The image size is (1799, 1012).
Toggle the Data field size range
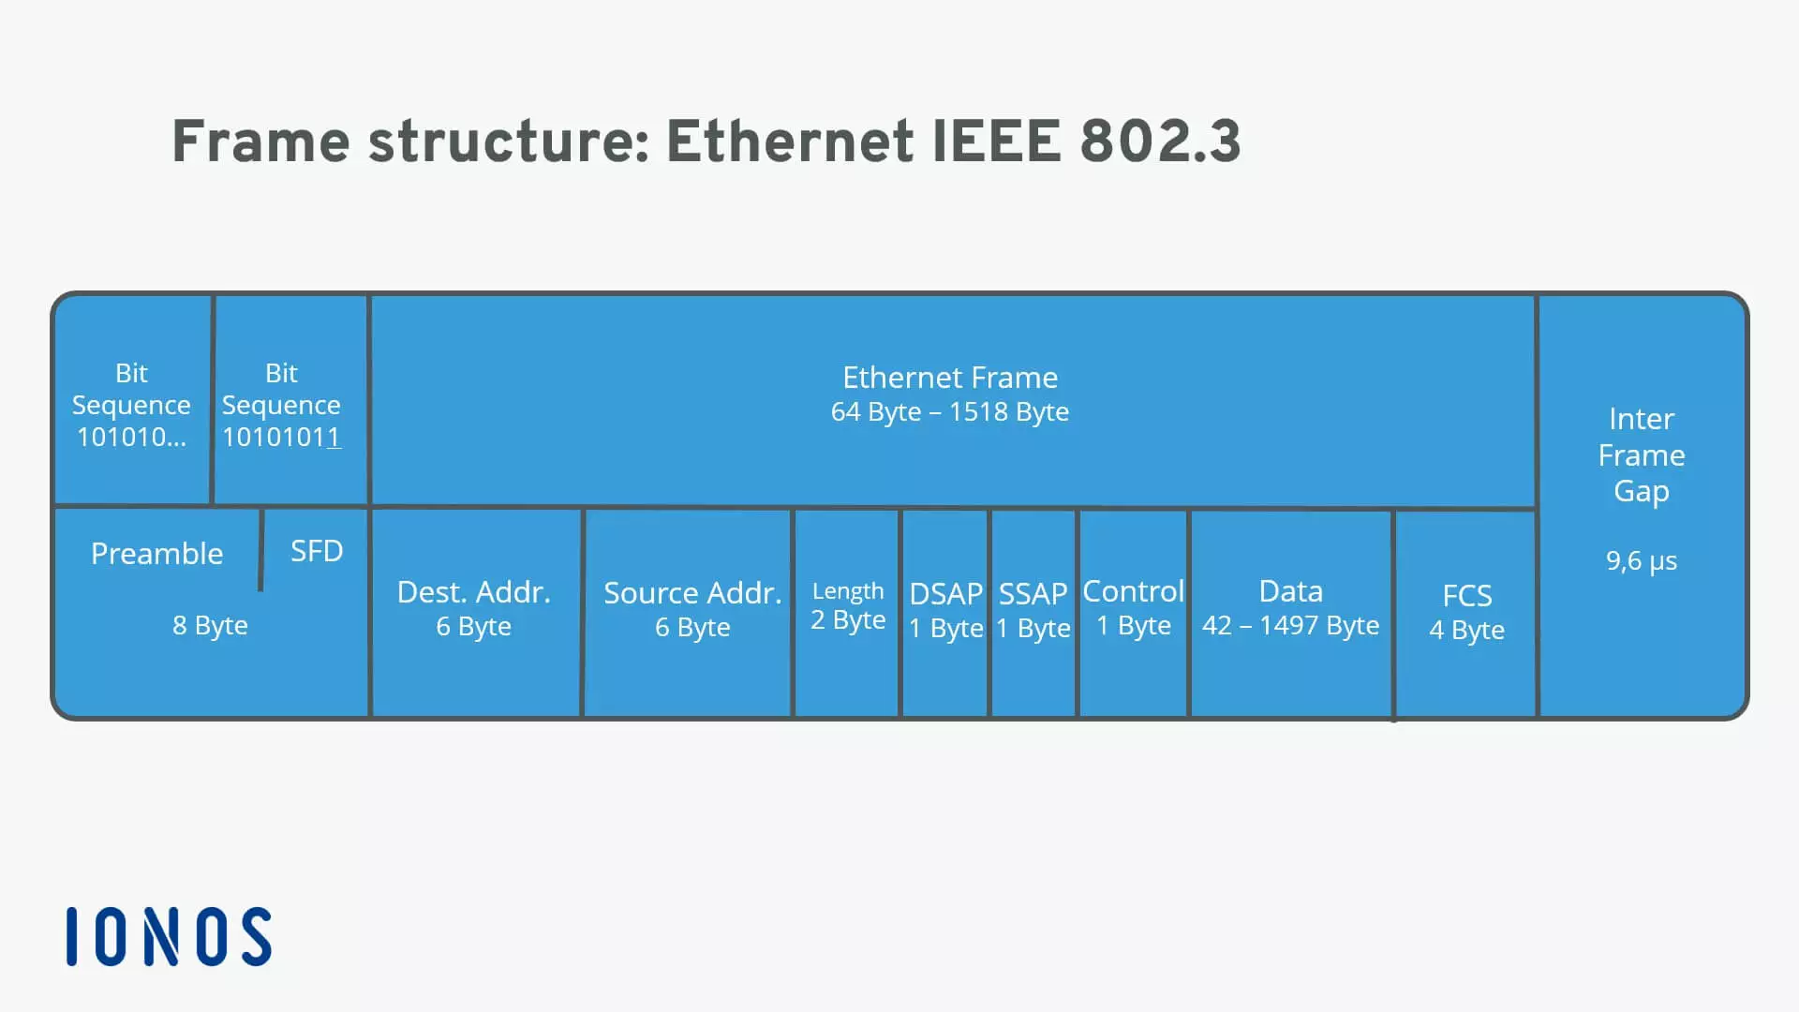[x=1290, y=627]
